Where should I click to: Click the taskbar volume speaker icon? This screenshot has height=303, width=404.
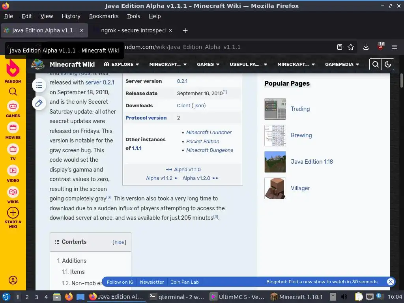point(344,297)
